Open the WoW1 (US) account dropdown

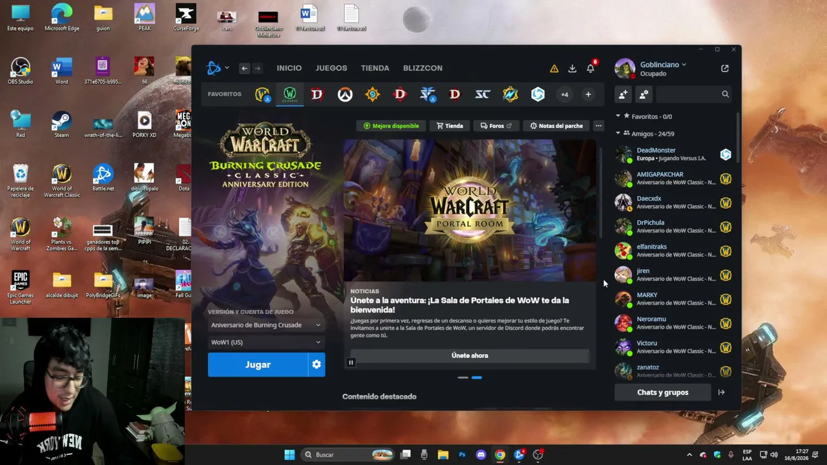[x=266, y=342]
